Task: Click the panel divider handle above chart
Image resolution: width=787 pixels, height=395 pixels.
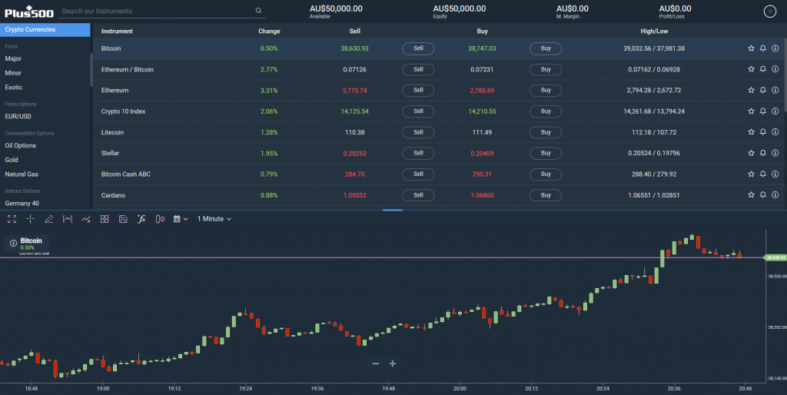Action: (x=393, y=211)
